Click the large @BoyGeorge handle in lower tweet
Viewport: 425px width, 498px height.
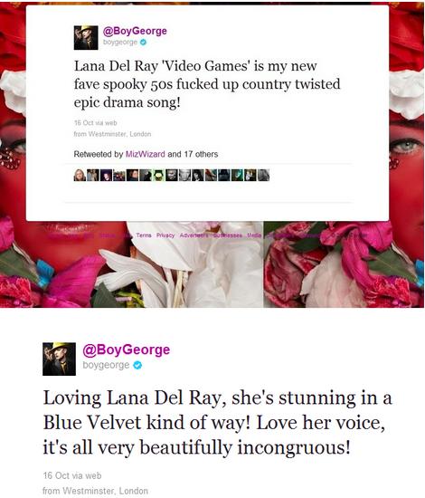[x=127, y=350]
